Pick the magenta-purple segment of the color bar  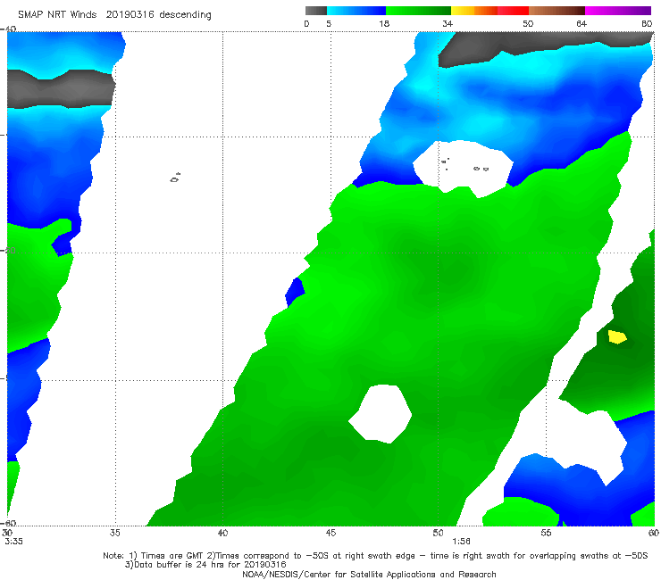point(618,11)
